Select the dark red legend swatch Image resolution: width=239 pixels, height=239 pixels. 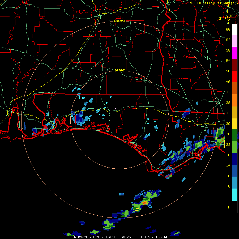coord(234,65)
